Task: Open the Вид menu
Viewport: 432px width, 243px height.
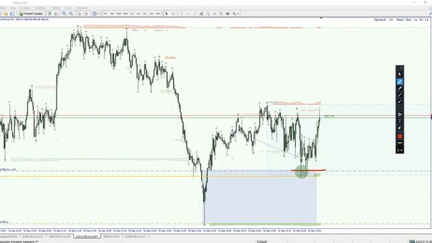Action: tap(13, 8)
